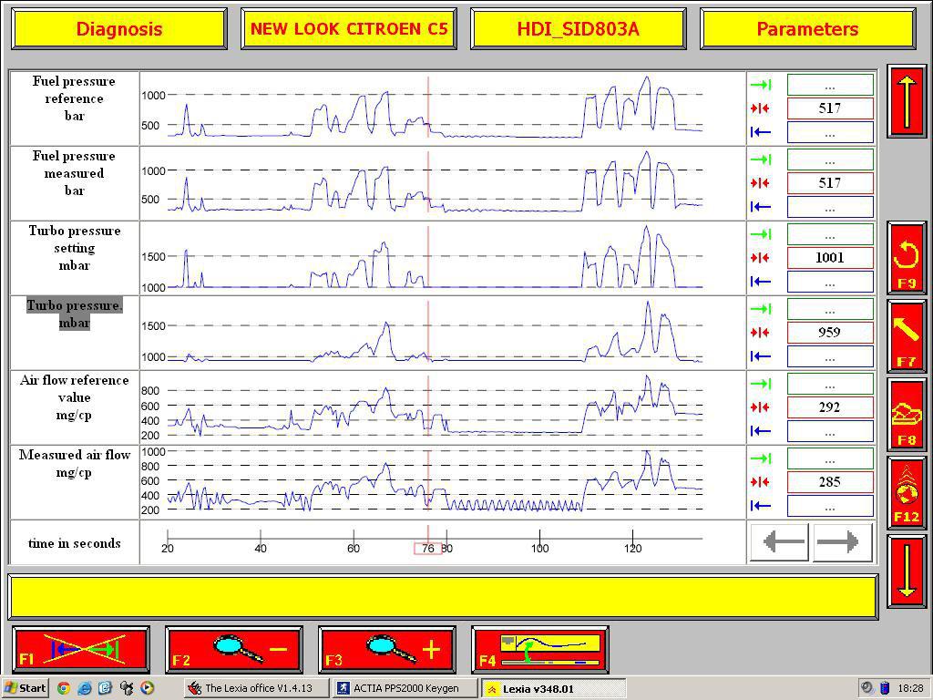Image resolution: width=933 pixels, height=700 pixels.
Task: Select Measured air flow mg/cp label
Action: [75, 464]
